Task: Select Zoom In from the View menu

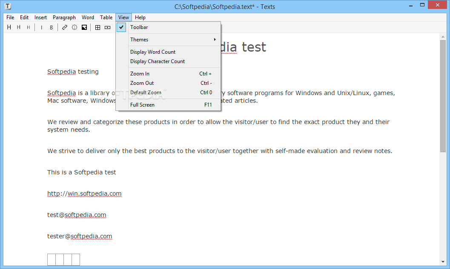Action: 168,74
